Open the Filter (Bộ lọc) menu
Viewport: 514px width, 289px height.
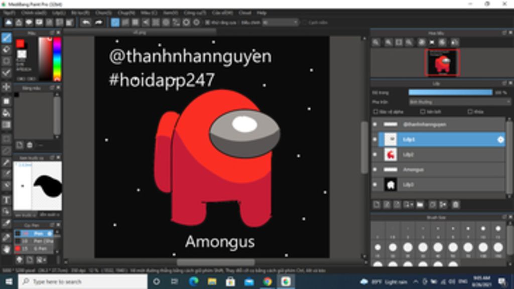pos(80,13)
